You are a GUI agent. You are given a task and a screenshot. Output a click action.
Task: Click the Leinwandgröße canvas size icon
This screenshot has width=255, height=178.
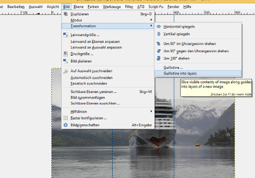click(65, 35)
